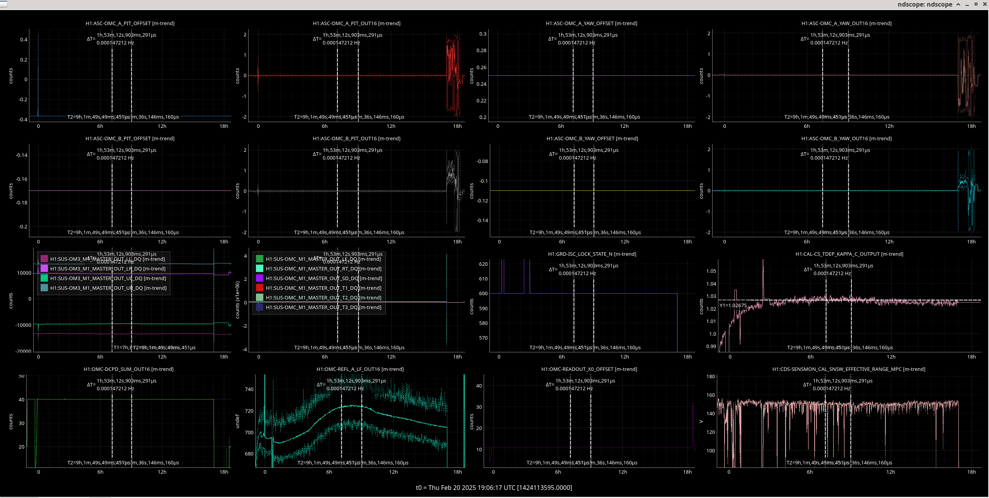Click the H1:ASC-OMC_B_PIT_OFFSET plot title
The height and width of the screenshot is (498, 989).
click(x=130, y=138)
